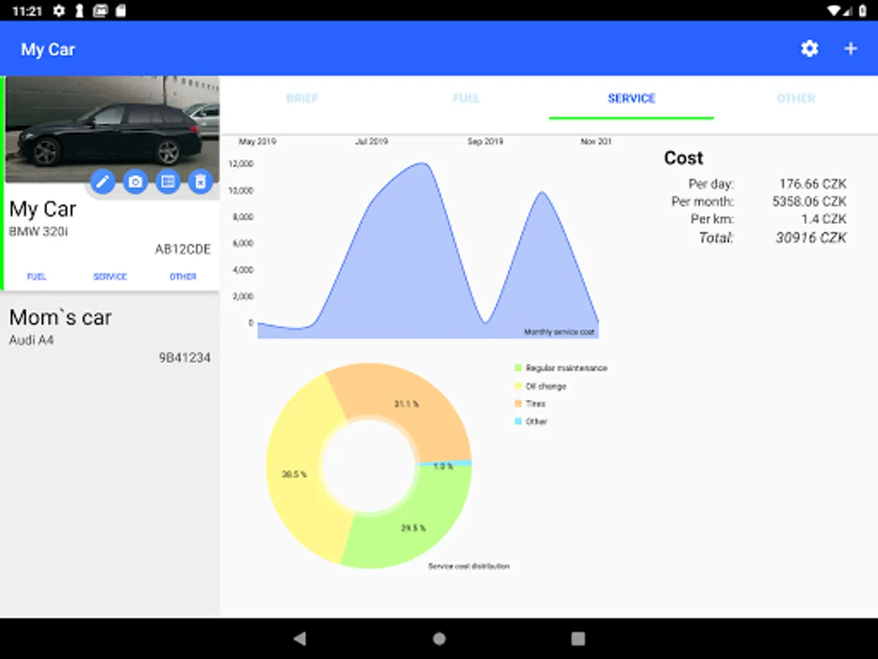Add a new car with plus icon
The image size is (878, 659).
tap(850, 49)
